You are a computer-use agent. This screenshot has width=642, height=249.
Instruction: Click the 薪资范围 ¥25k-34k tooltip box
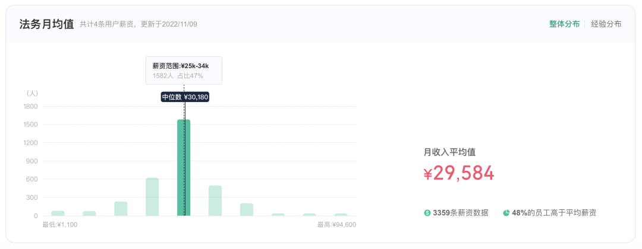tap(184, 71)
